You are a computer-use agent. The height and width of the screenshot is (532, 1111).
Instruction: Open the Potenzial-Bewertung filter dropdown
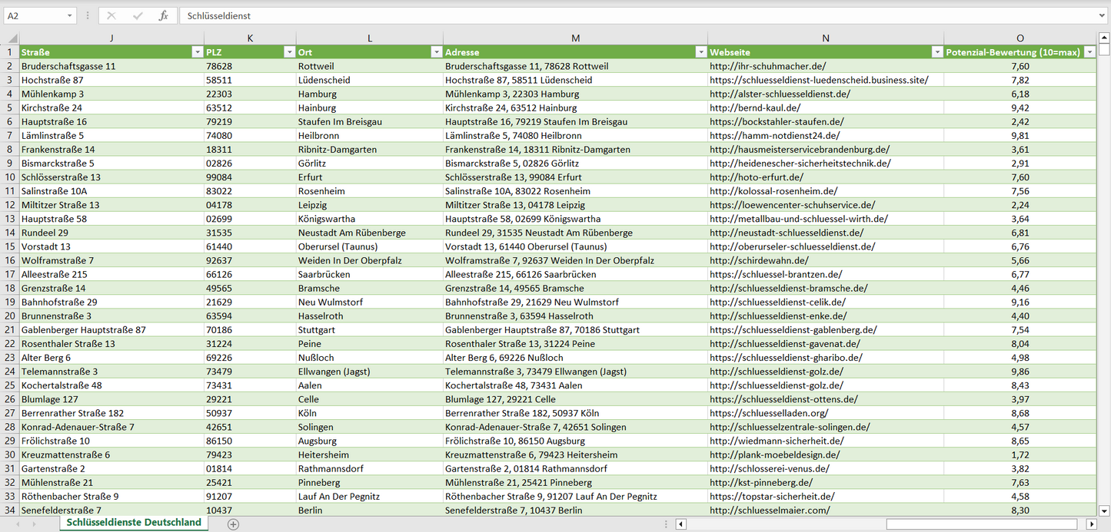(1089, 52)
